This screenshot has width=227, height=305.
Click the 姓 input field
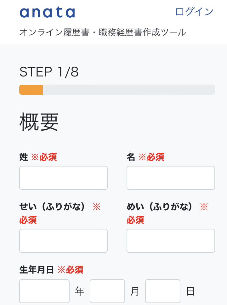[63, 178]
